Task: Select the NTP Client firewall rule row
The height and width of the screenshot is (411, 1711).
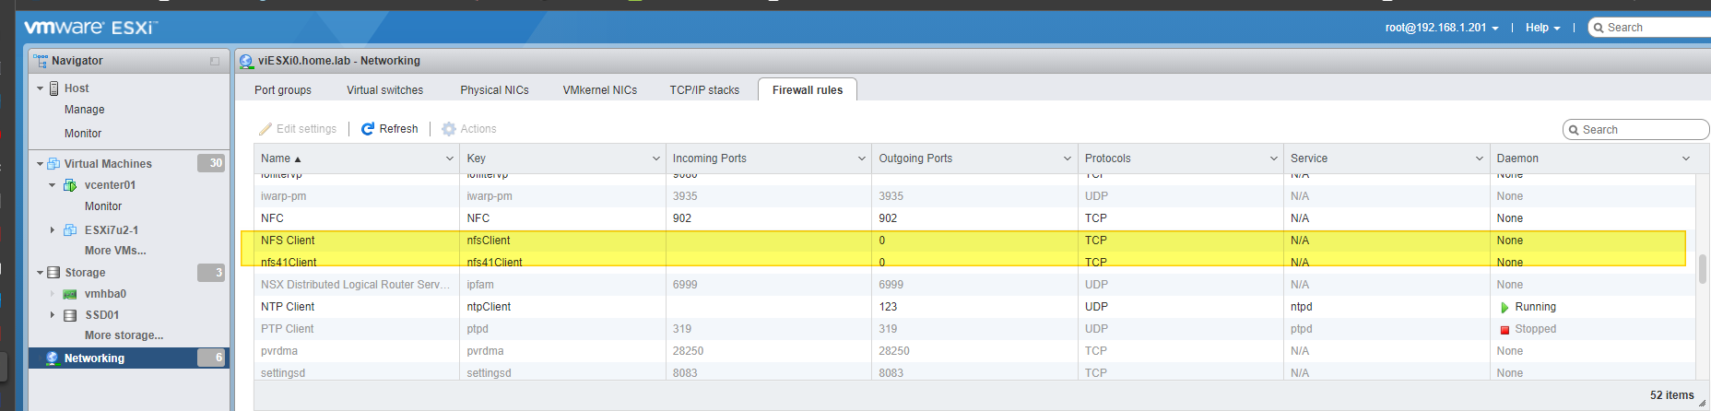Action: (974, 307)
